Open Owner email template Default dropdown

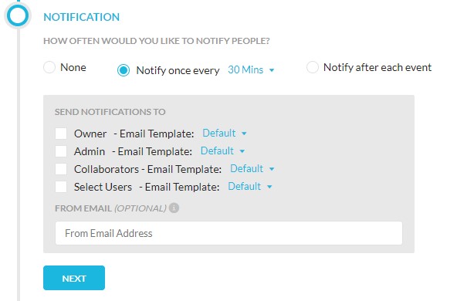(x=225, y=134)
